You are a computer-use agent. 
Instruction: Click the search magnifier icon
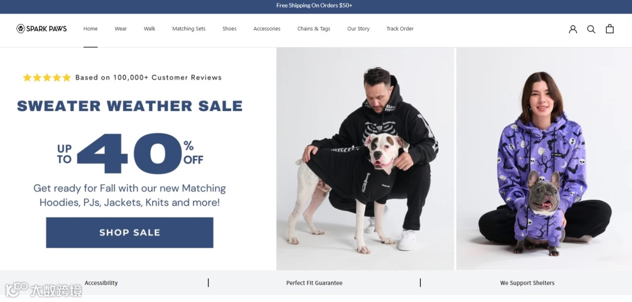pos(591,29)
